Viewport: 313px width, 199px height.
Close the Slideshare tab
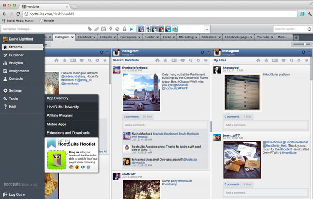click(220, 37)
